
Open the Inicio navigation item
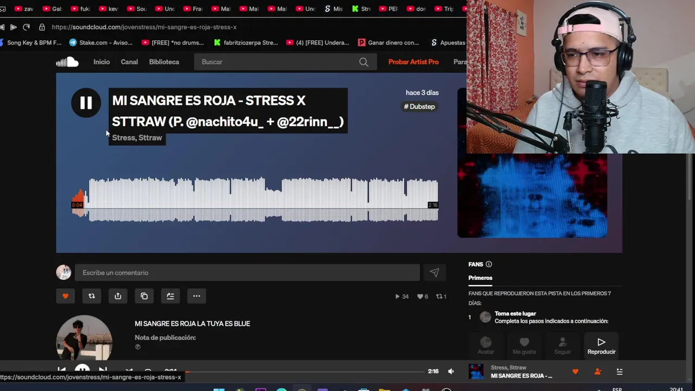(102, 62)
